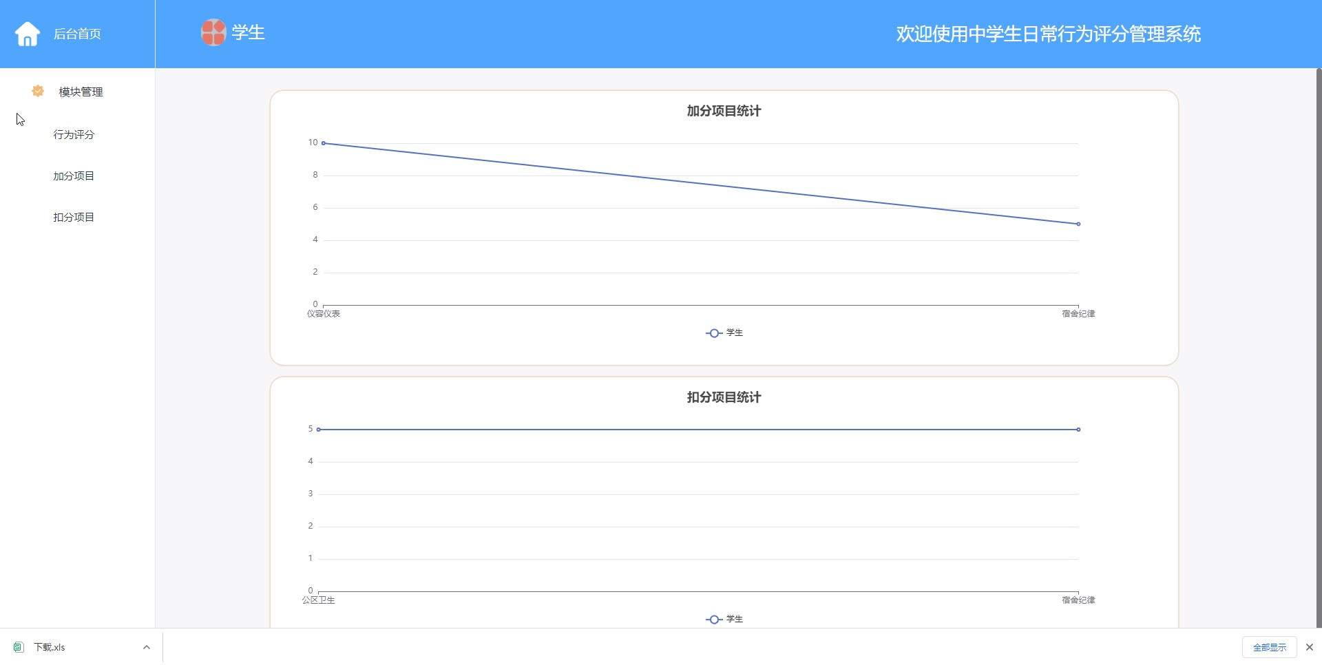Close the downloads bar
The image size is (1322, 665).
tap(1310, 647)
